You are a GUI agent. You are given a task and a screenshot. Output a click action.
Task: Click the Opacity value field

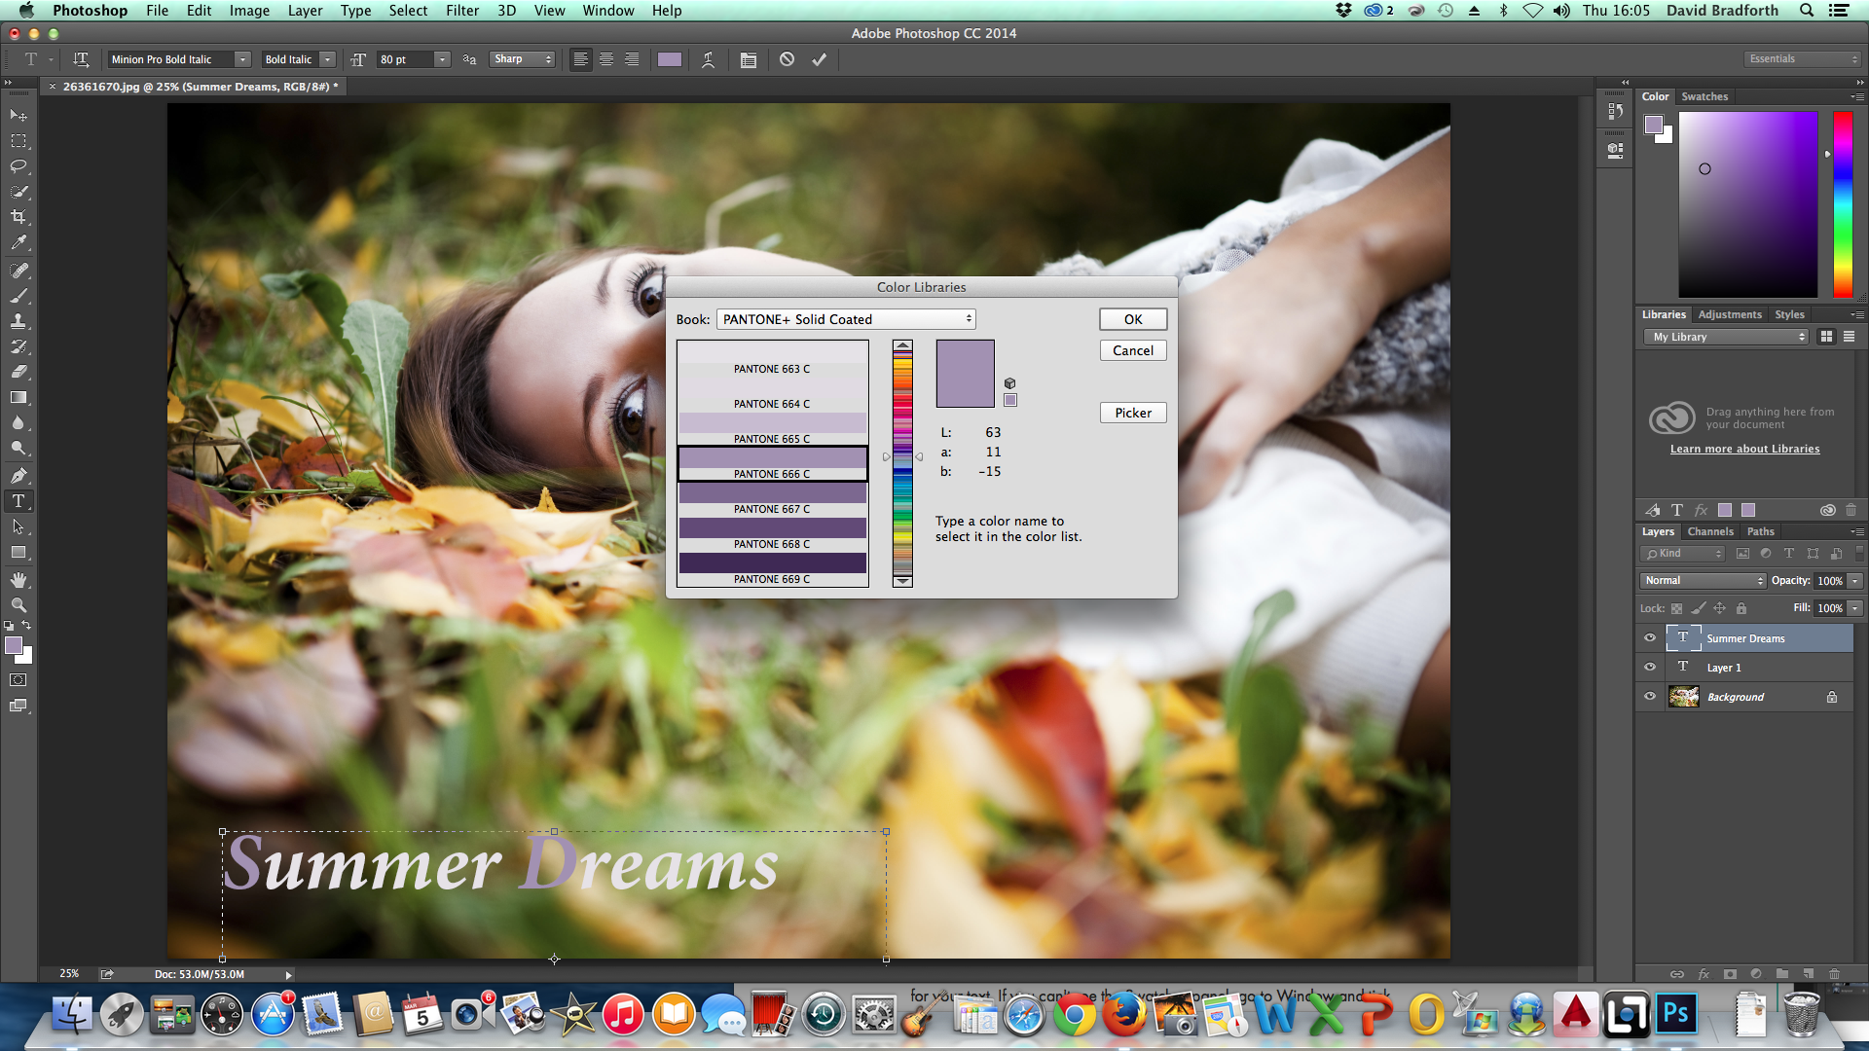1829,581
